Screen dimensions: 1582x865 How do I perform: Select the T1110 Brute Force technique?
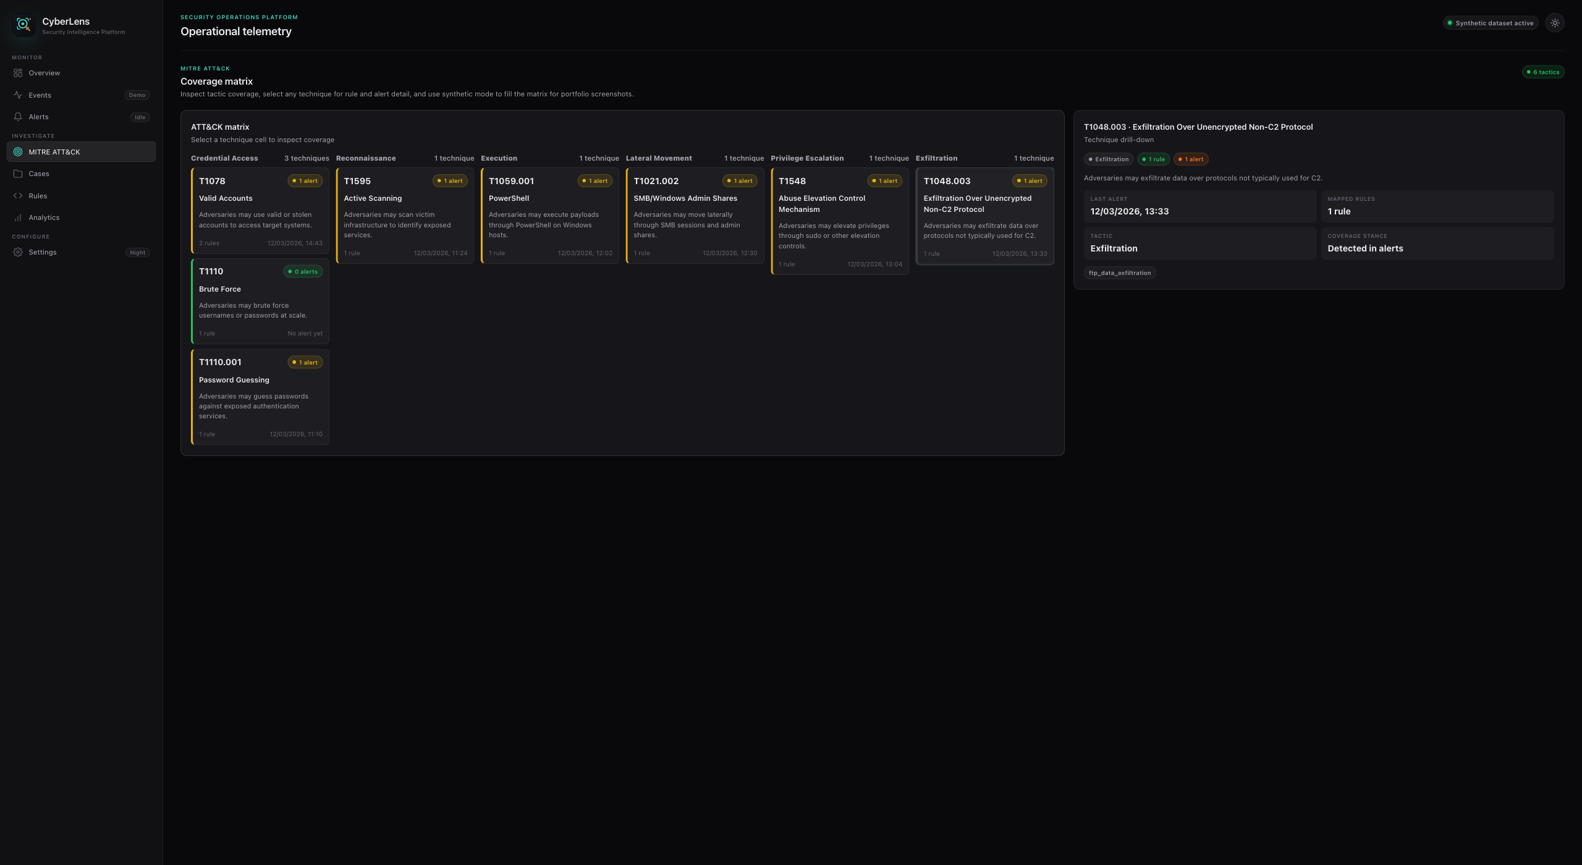260,301
